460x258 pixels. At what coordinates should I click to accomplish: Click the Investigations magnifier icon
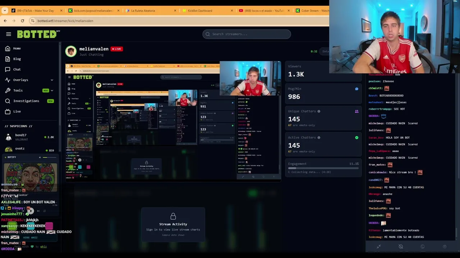click(8, 101)
